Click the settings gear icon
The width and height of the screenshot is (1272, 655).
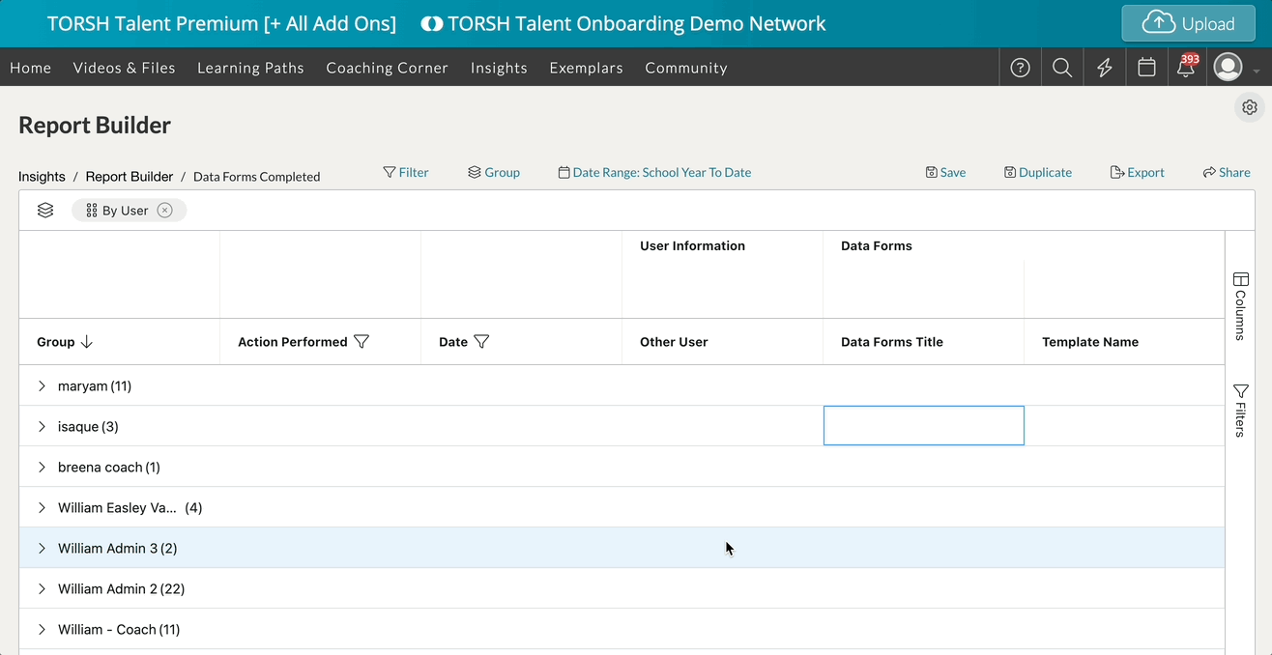1250,107
